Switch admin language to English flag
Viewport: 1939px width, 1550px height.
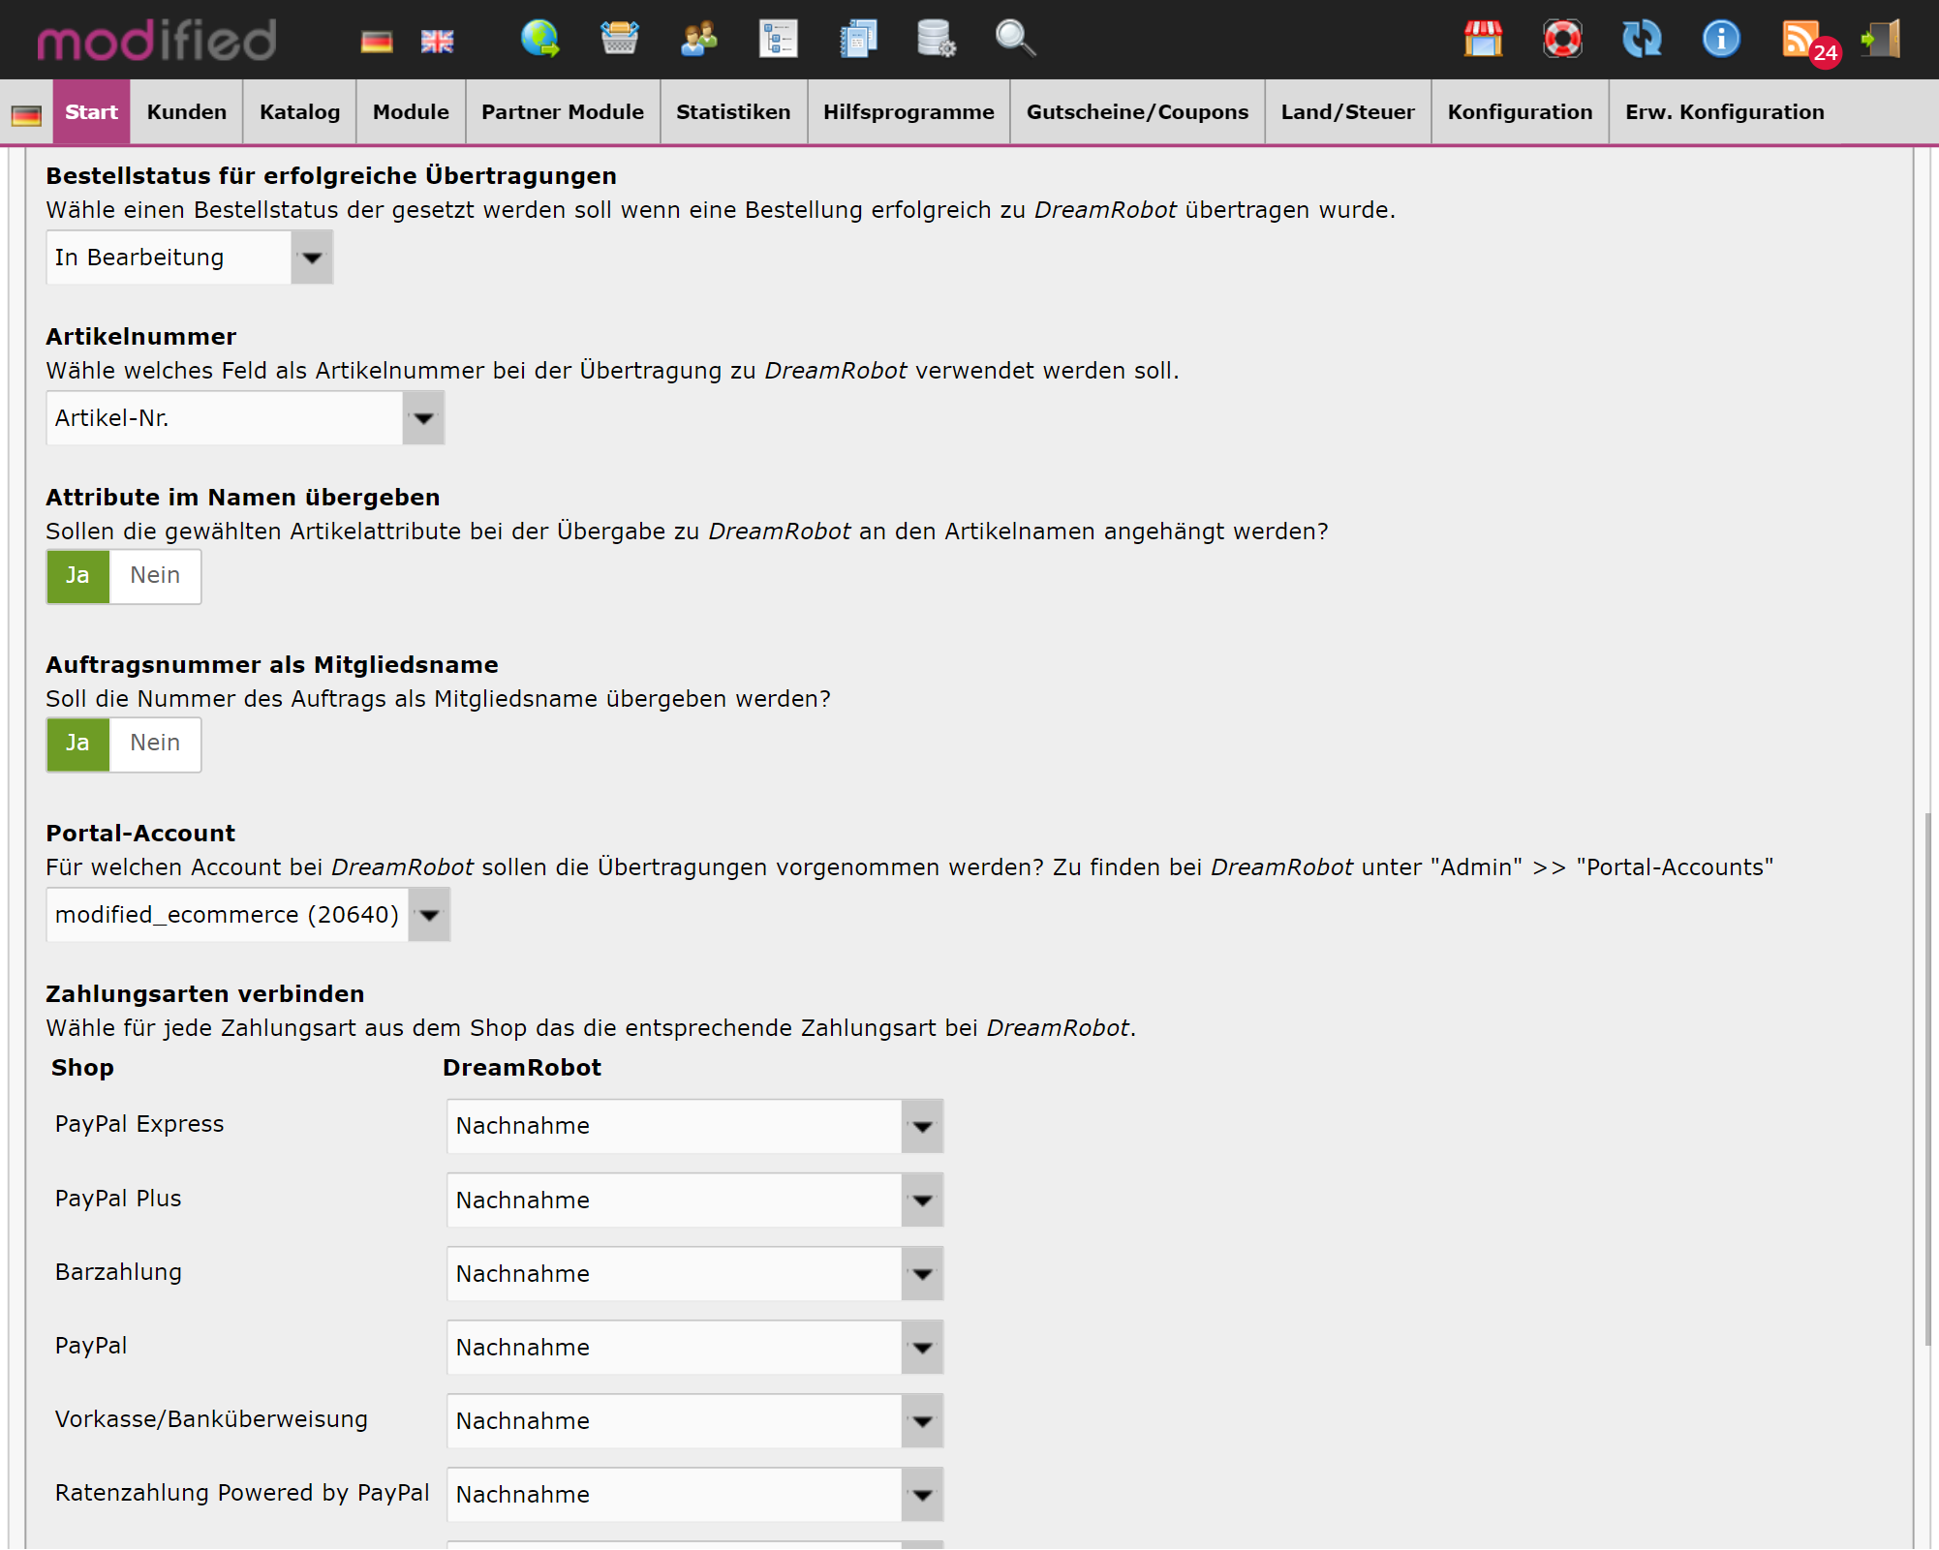(x=437, y=39)
